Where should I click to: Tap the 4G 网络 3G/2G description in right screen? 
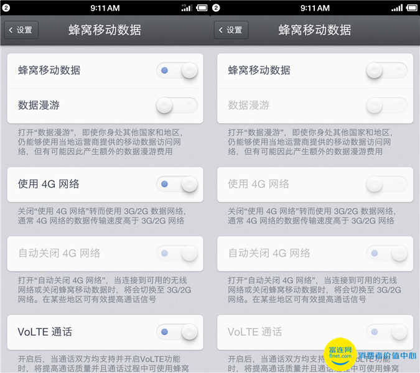312,216
